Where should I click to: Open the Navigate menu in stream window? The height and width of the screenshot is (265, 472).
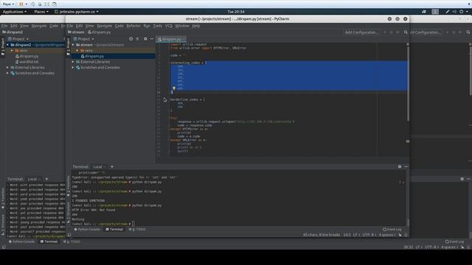[x=105, y=26]
